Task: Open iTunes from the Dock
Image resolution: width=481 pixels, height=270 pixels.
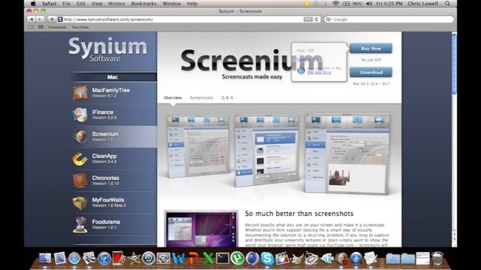Action: (x=104, y=258)
